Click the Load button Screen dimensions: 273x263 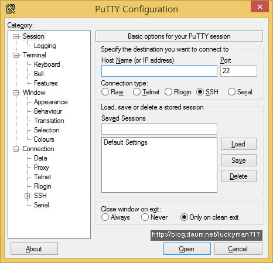click(x=238, y=144)
